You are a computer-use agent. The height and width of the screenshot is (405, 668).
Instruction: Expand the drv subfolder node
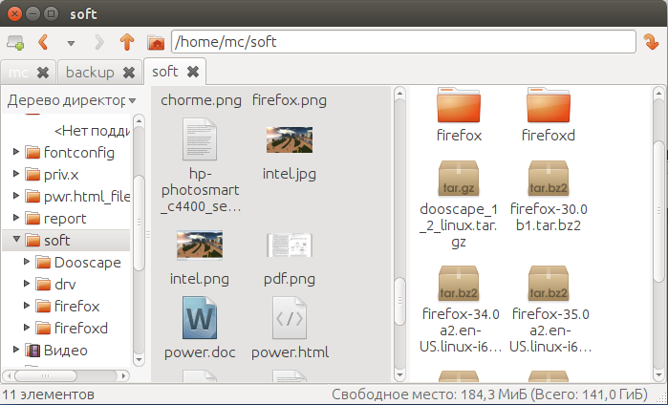click(x=27, y=283)
